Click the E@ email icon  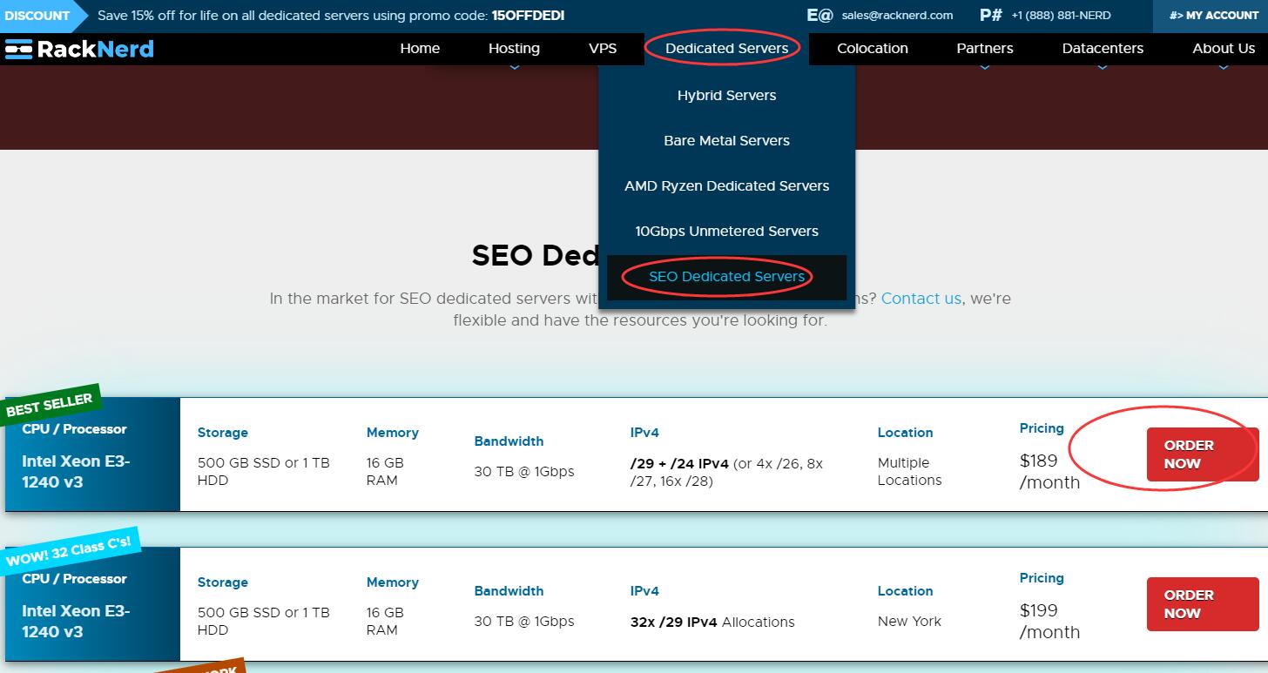(819, 16)
